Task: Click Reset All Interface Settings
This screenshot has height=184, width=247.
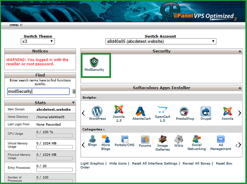Action: point(154,163)
